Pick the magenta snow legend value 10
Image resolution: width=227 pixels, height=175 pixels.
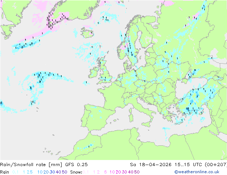112,172
